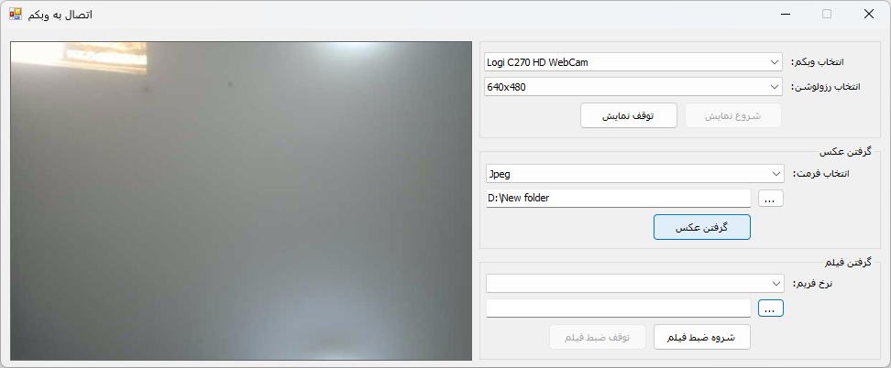
Task: Click the disabled توقف ضبط فیلم button
Action: click(598, 337)
